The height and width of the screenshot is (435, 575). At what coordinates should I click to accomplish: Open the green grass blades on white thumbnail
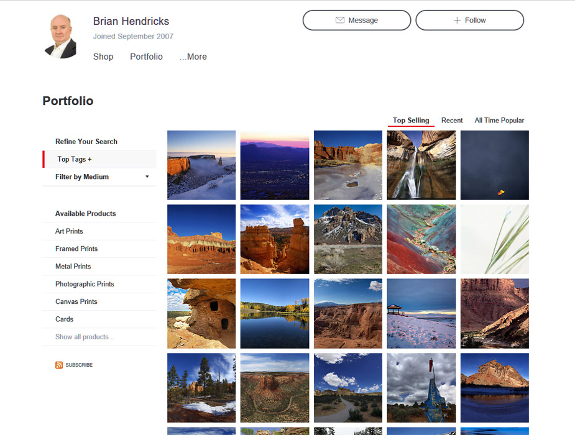tap(494, 239)
